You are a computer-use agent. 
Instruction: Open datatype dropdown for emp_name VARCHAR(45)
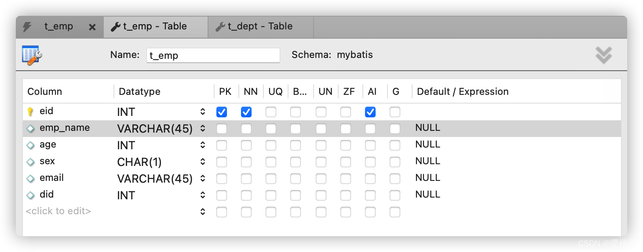pyautogui.click(x=203, y=129)
